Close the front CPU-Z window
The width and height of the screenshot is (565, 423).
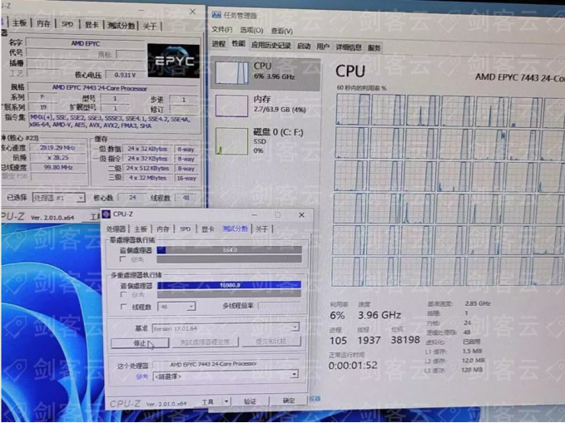click(301, 215)
